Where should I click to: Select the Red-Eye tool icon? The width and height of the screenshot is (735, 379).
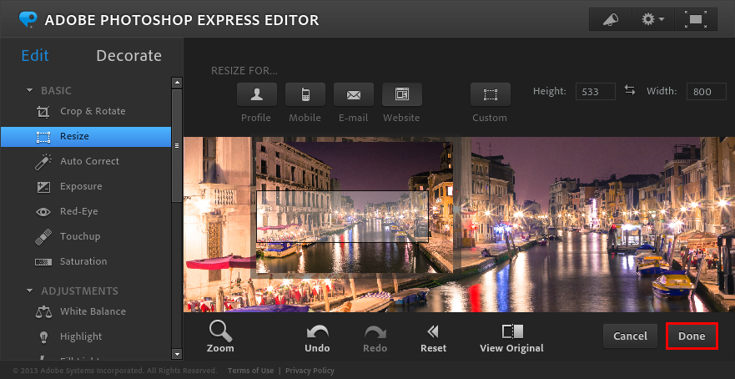43,211
